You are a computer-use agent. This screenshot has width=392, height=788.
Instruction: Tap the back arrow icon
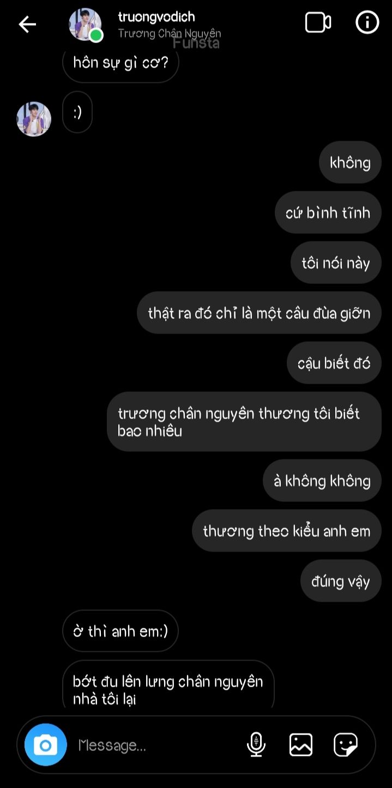[x=27, y=24]
